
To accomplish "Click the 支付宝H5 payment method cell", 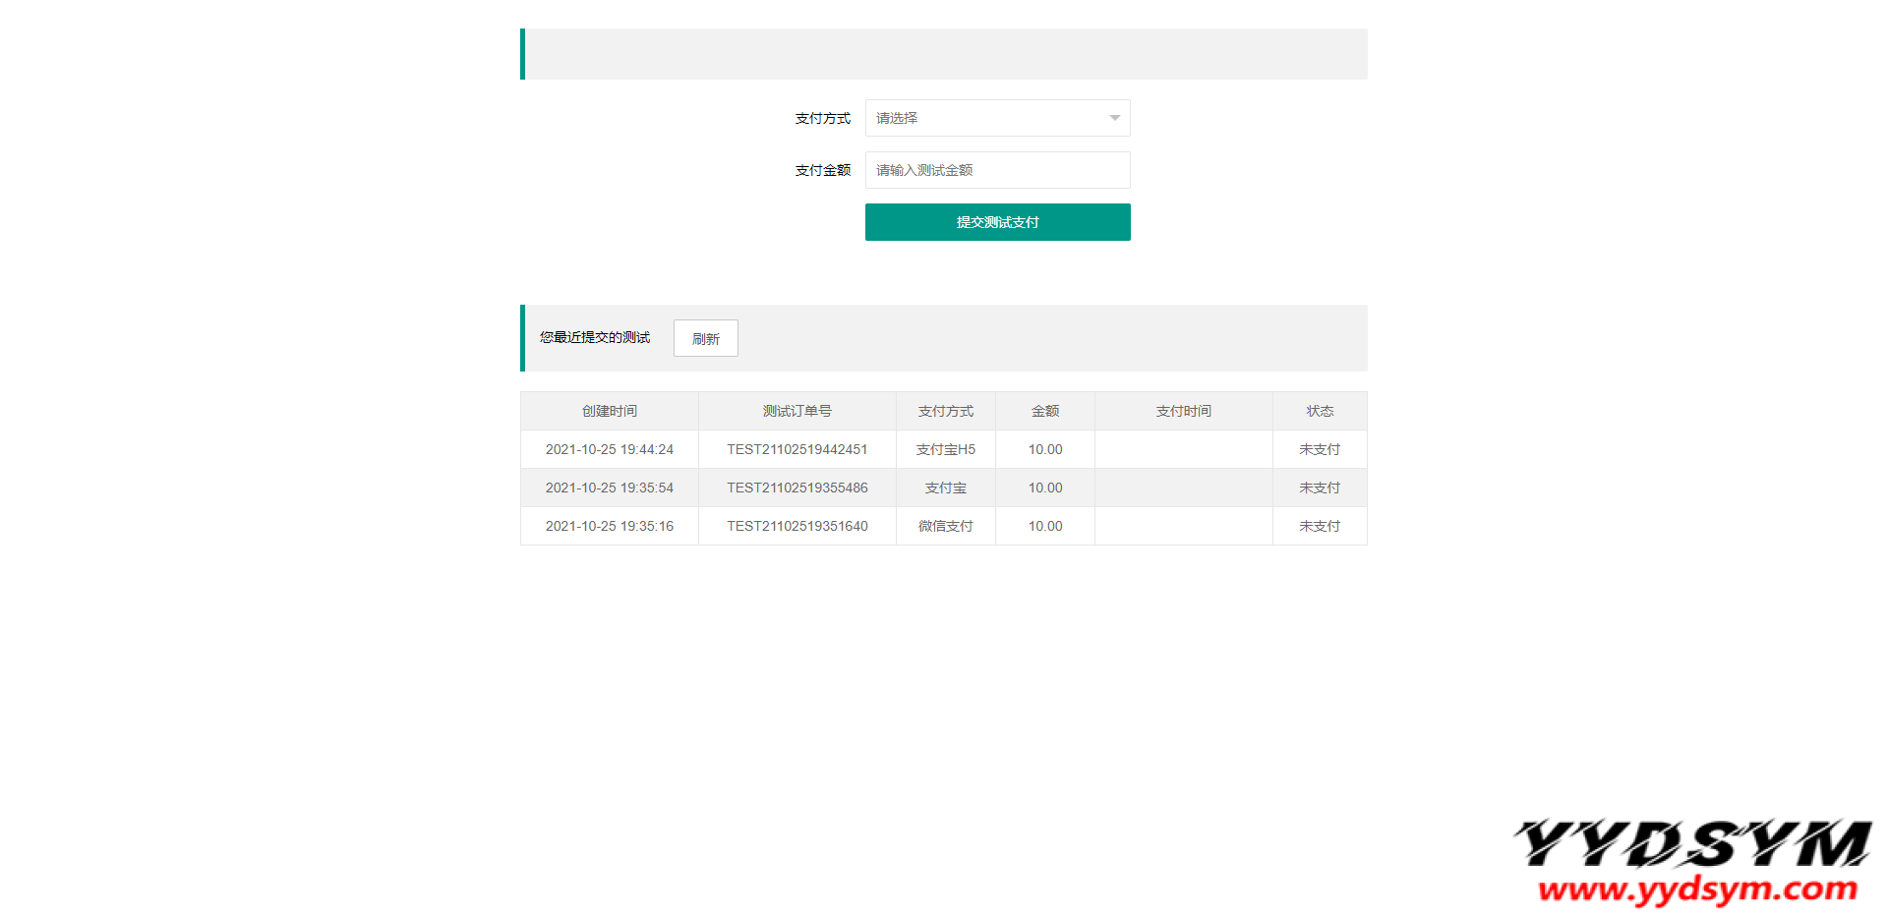I will [x=945, y=449].
